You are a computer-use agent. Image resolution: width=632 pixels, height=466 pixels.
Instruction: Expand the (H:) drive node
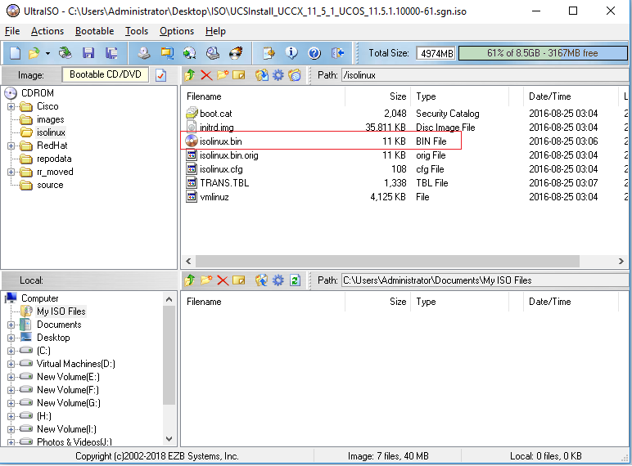tap(11, 416)
